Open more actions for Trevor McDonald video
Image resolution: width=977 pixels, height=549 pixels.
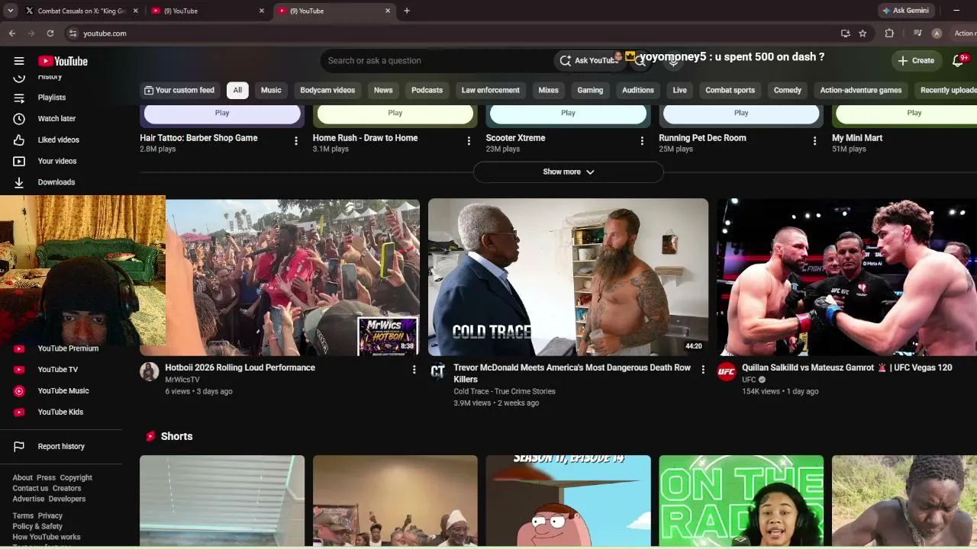(x=703, y=370)
